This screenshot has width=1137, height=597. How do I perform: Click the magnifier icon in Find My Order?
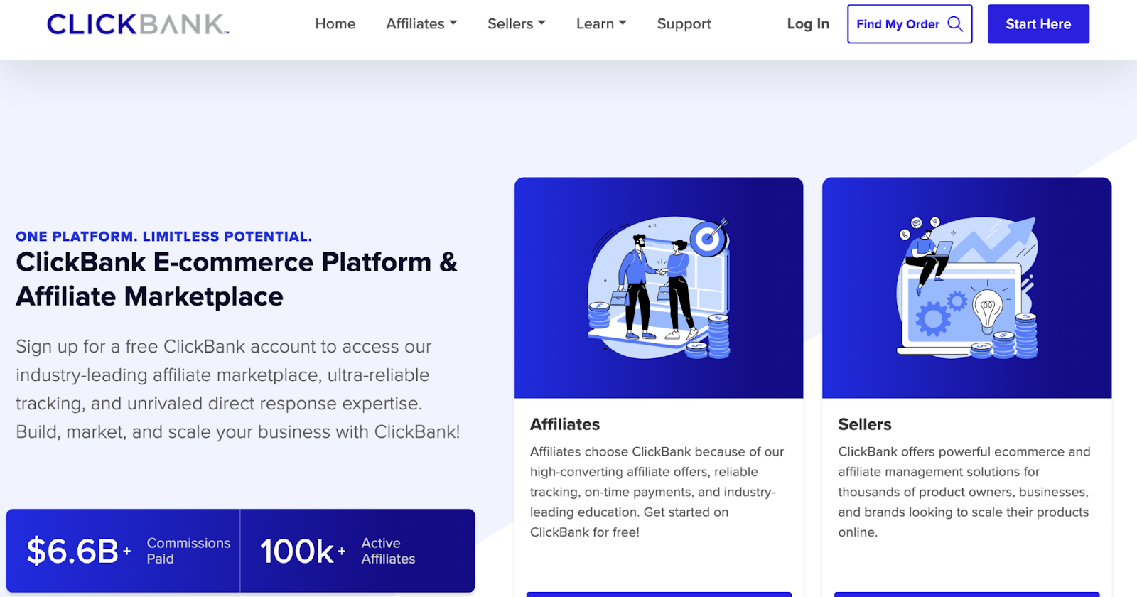click(x=955, y=24)
